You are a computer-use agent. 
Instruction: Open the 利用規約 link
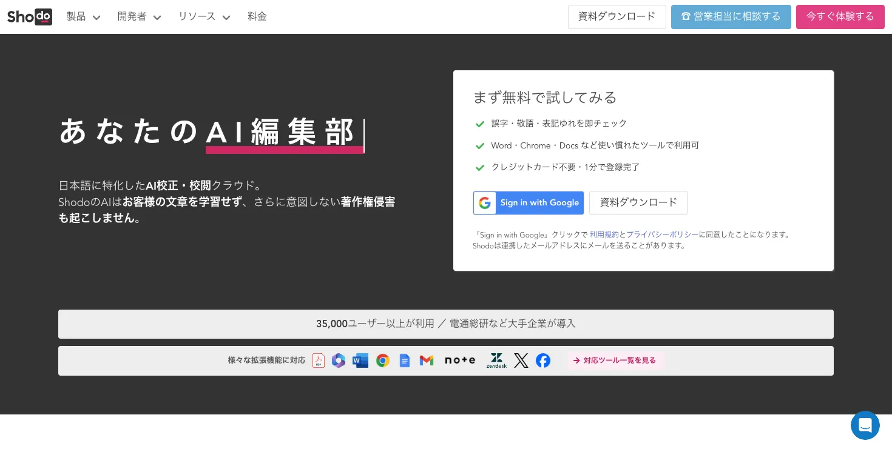[x=604, y=234]
